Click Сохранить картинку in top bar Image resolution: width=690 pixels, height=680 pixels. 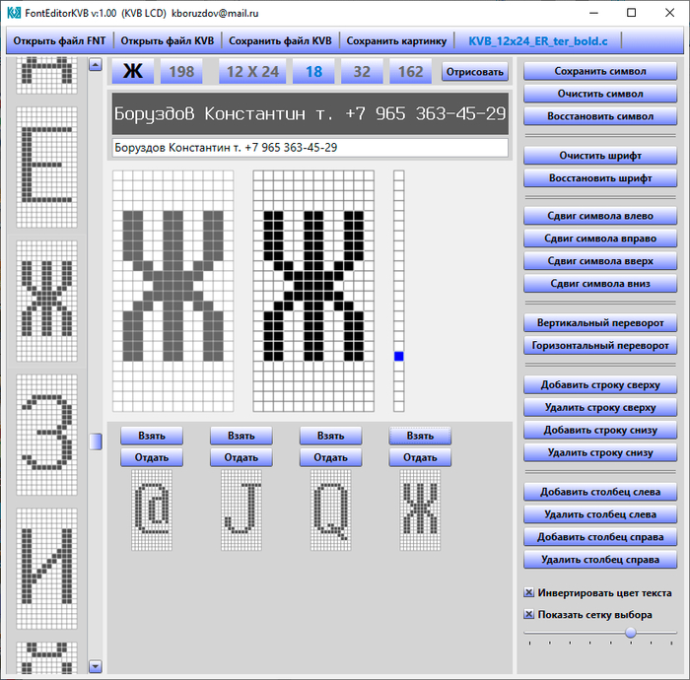(396, 41)
